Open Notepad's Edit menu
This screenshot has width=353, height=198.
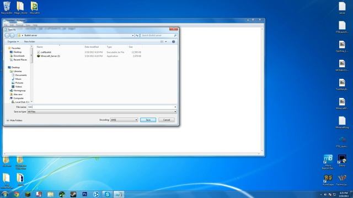click(x=12, y=25)
